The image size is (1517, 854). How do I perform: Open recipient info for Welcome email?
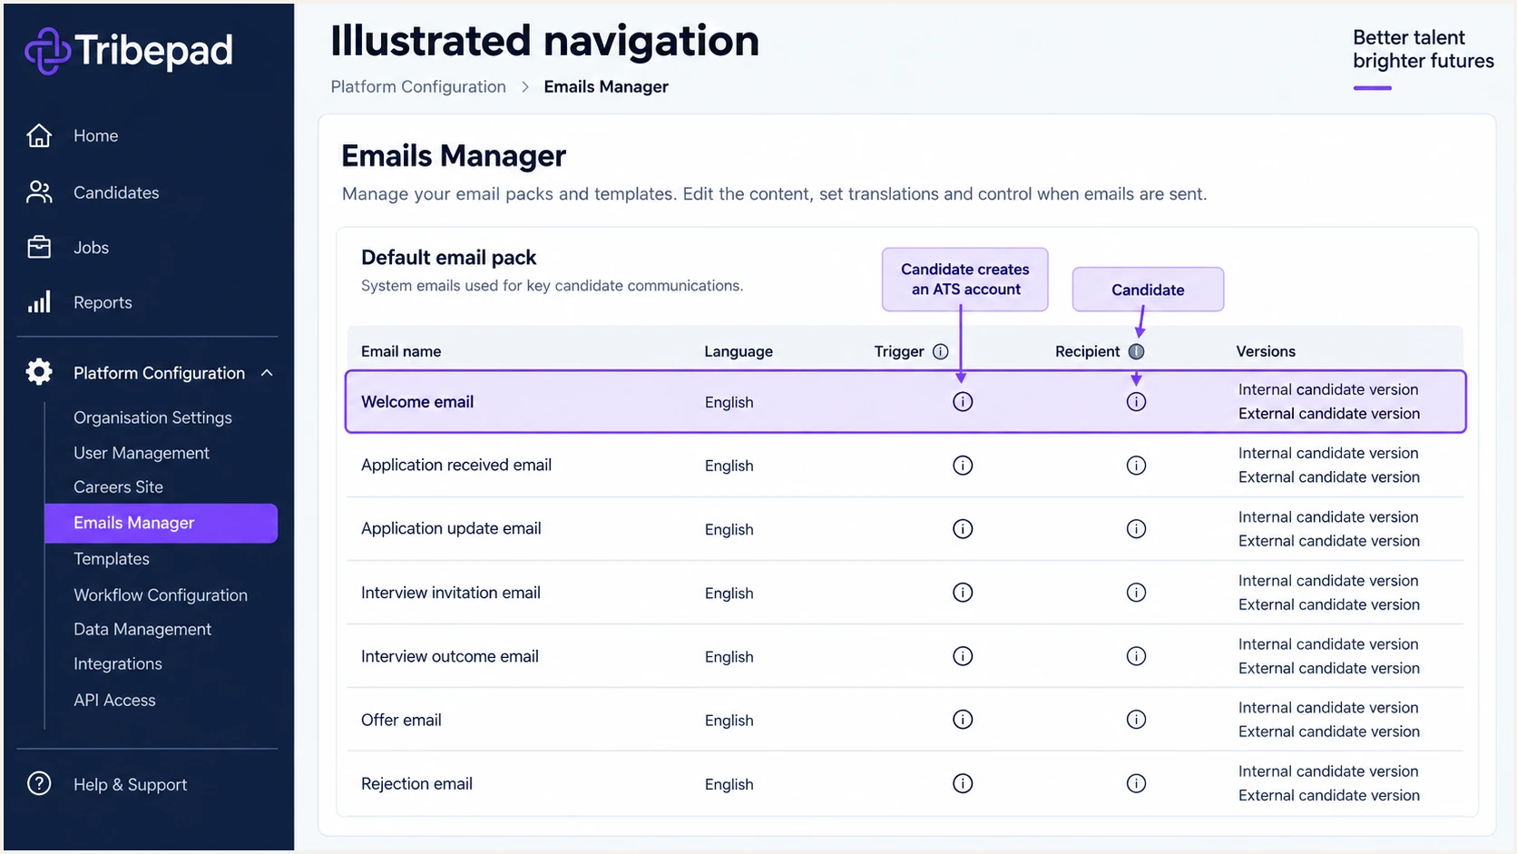coord(1136,401)
